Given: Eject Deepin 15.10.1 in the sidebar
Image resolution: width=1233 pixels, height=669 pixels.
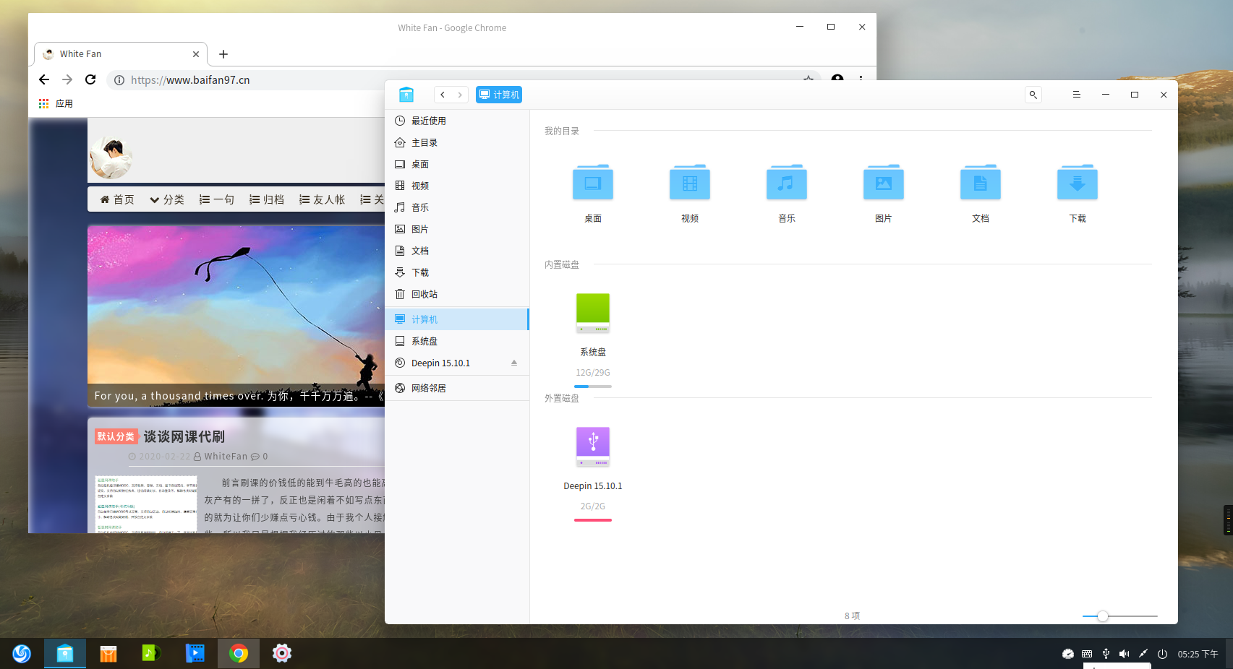Looking at the screenshot, I should pyautogui.click(x=514, y=363).
